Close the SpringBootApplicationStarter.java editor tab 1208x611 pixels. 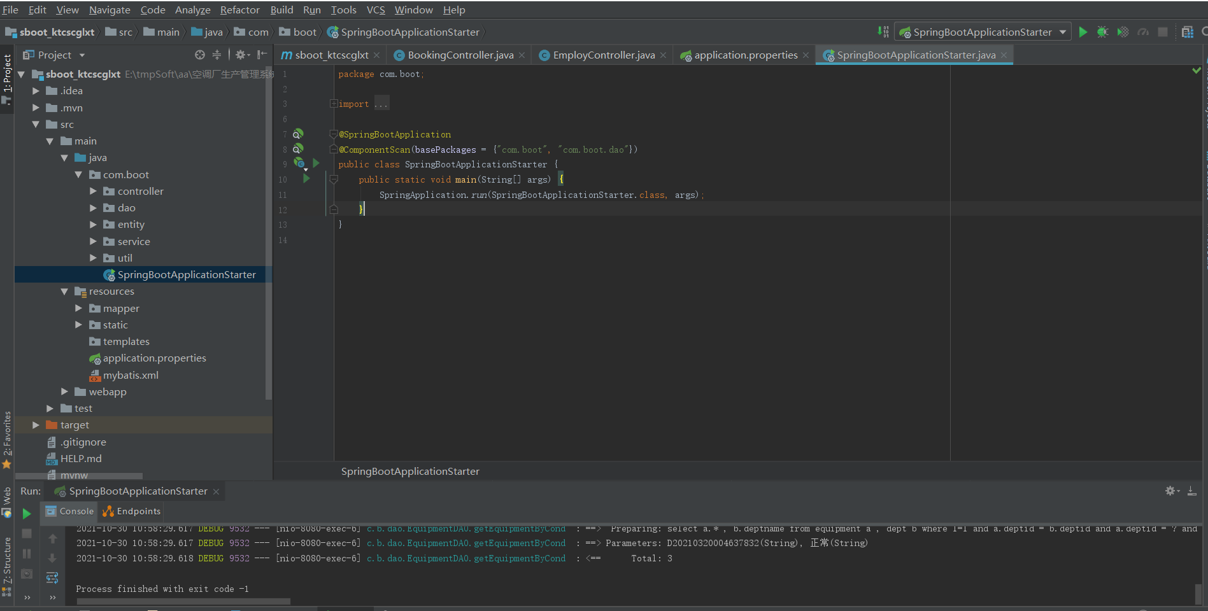[1004, 55]
